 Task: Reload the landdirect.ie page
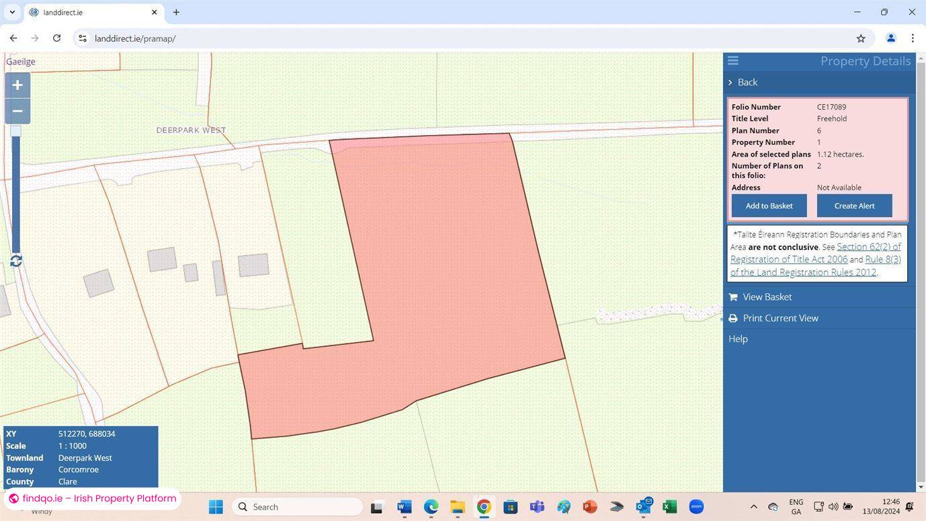56,38
